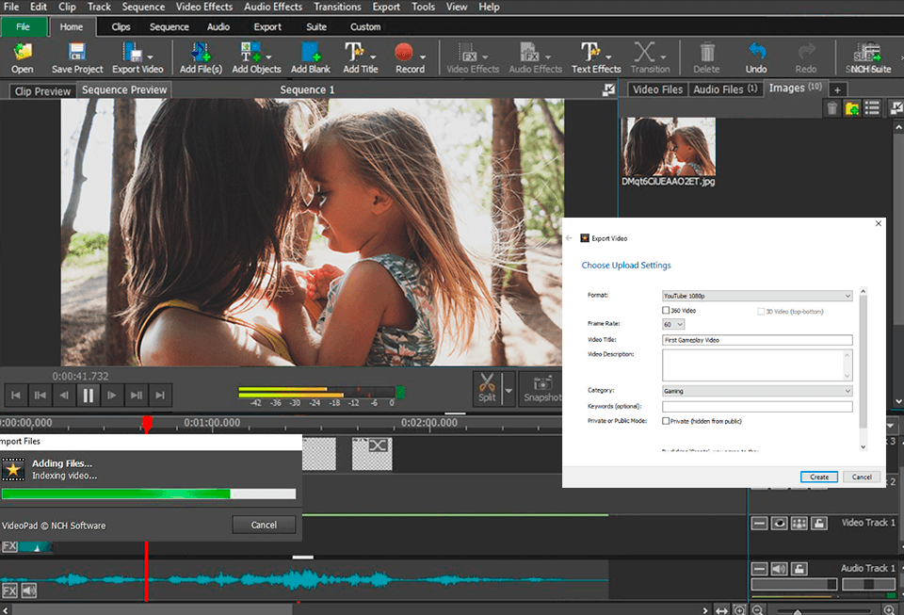The height and width of the screenshot is (615, 904).
Task: Open the Category dropdown set to Gaming
Action: coord(757,390)
